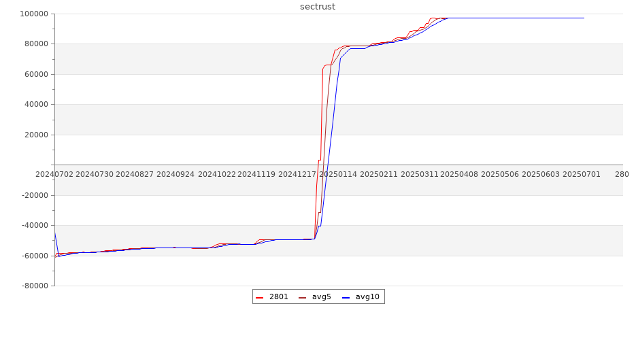The width and height of the screenshot is (636, 340).
Task: Click the 20240924 date label
Action: [175, 175]
